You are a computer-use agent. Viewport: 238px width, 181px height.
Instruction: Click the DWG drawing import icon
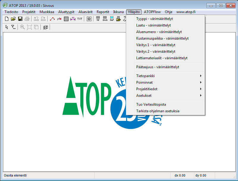pyautogui.click(x=105, y=19)
